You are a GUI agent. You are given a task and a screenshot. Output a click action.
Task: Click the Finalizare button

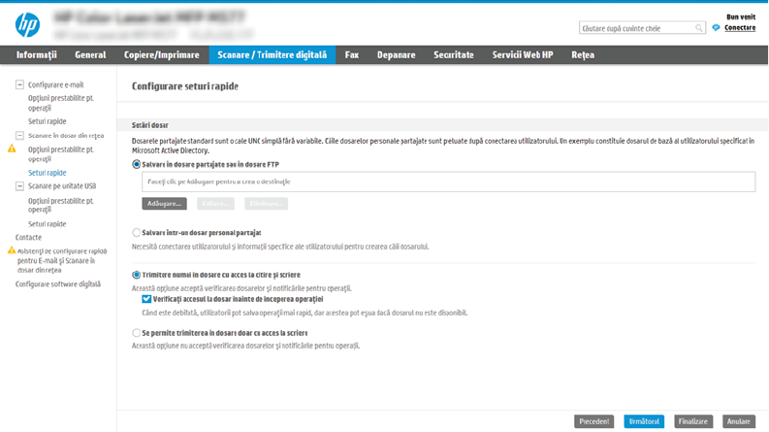click(693, 421)
